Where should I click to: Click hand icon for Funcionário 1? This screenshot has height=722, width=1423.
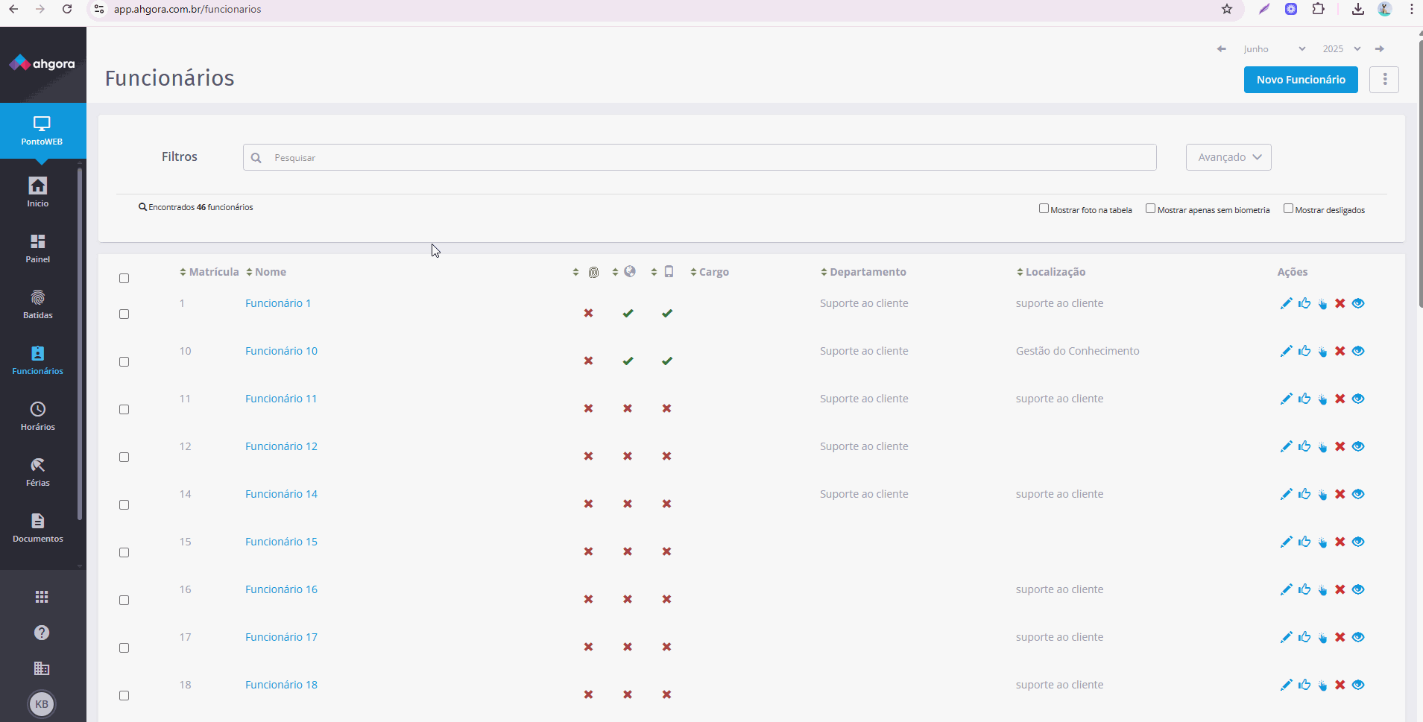point(1322,304)
